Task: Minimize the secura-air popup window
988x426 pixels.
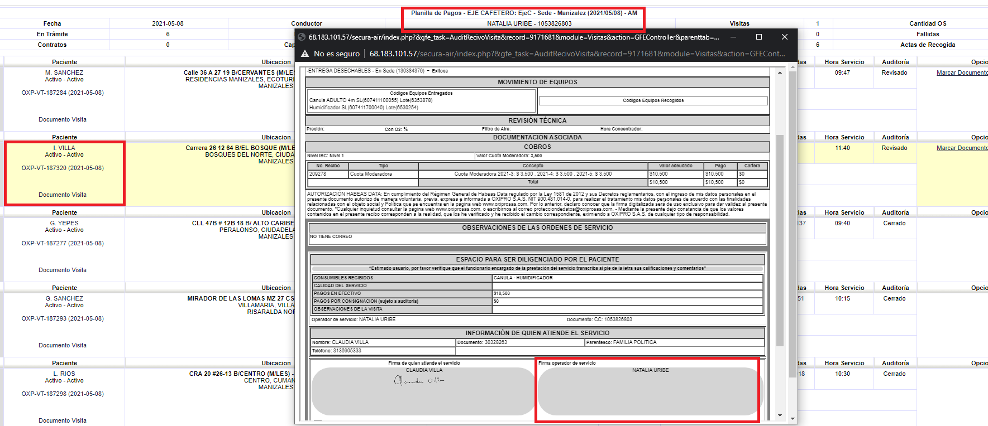Action: (x=733, y=37)
